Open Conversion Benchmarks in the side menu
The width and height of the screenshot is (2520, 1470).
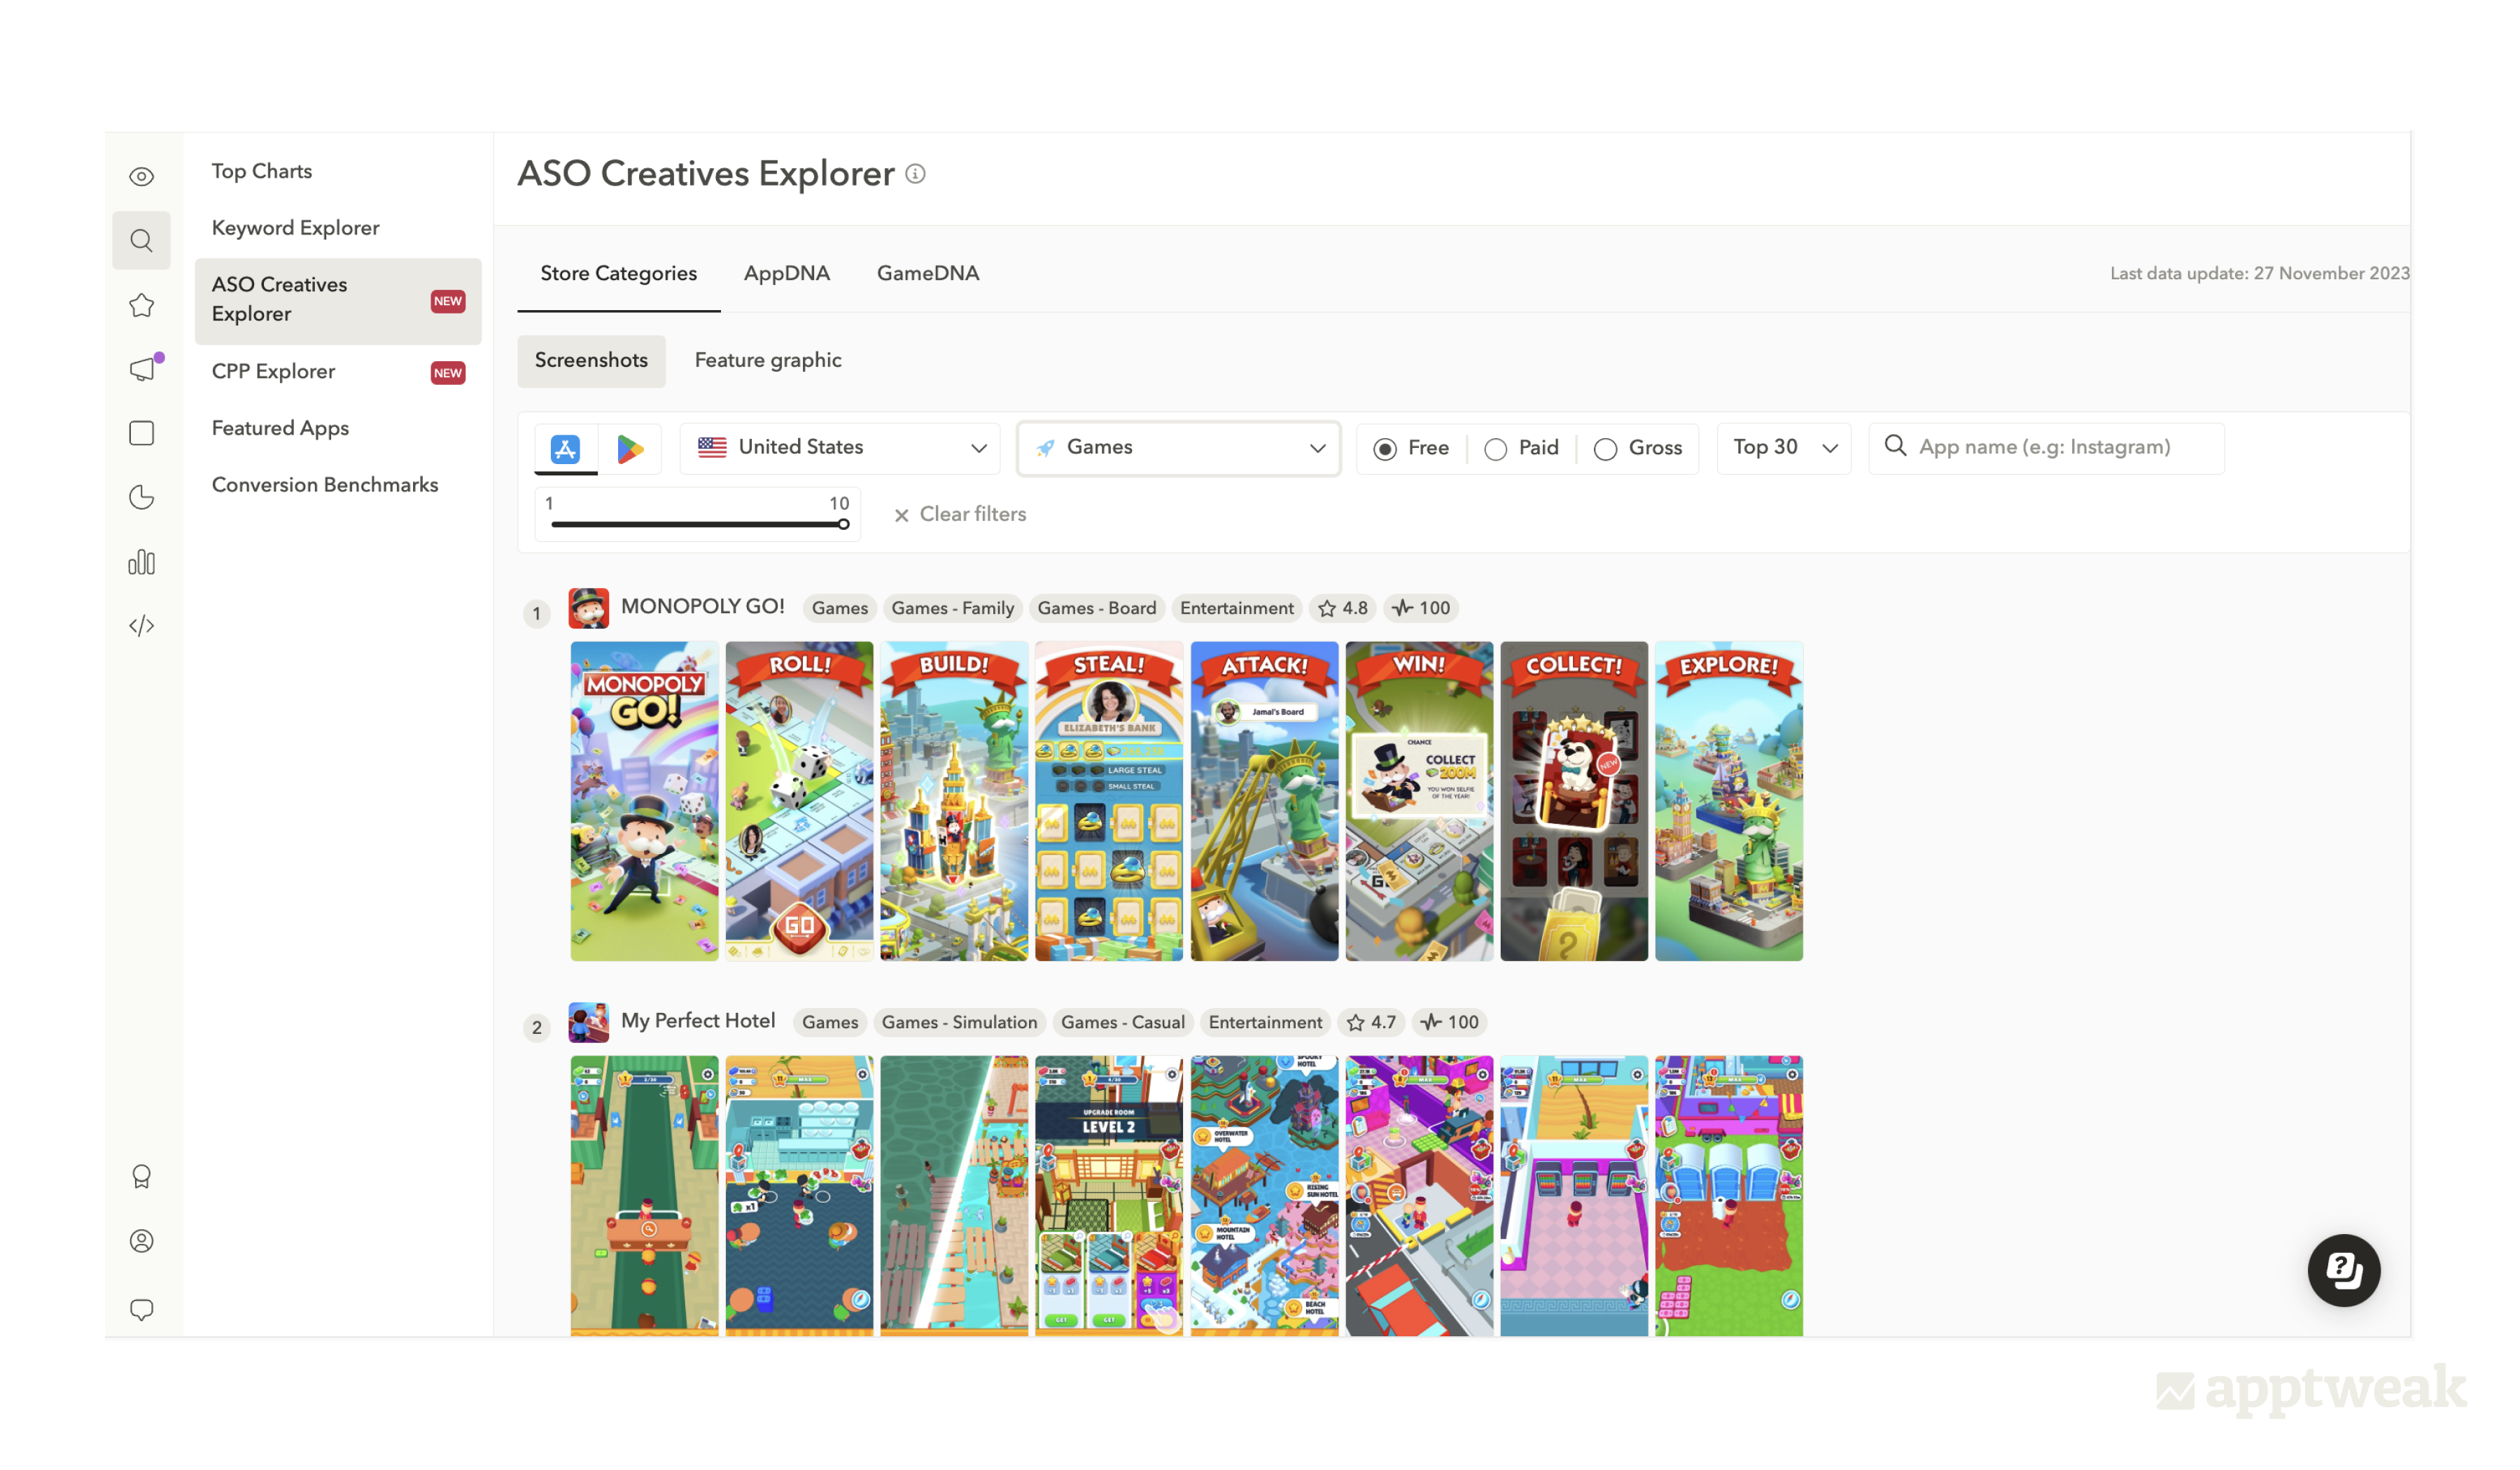325,485
